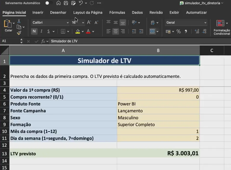Click the Save disk icon

[66, 3]
